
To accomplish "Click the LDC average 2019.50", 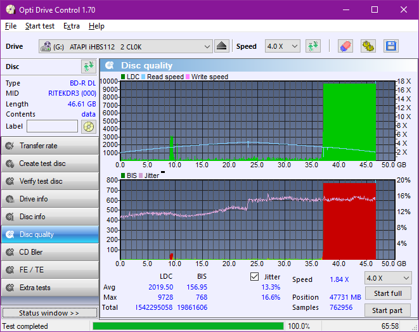I will [x=161, y=287].
